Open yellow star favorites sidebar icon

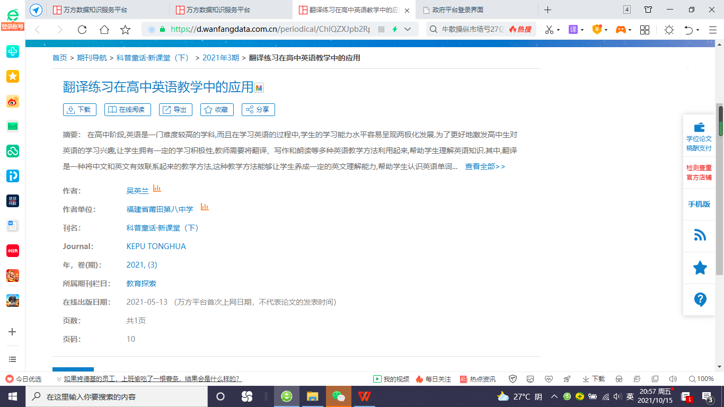click(13, 76)
